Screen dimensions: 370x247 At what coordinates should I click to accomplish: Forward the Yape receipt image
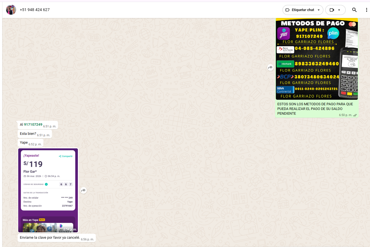tap(84, 190)
